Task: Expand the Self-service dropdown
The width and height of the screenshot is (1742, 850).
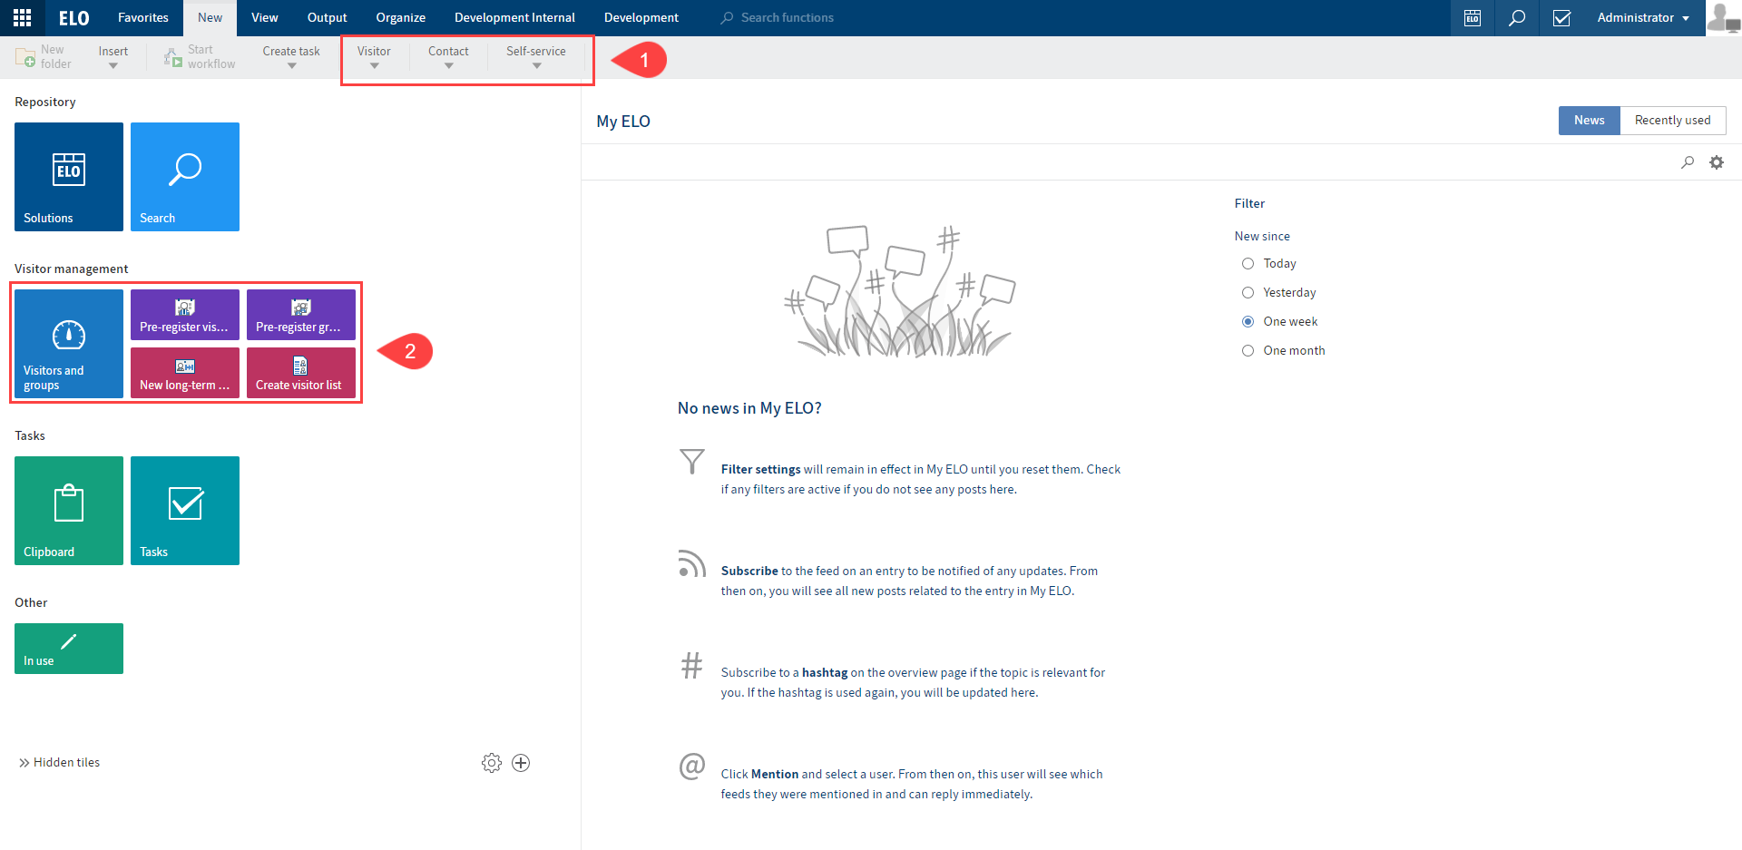Action: coord(536,57)
